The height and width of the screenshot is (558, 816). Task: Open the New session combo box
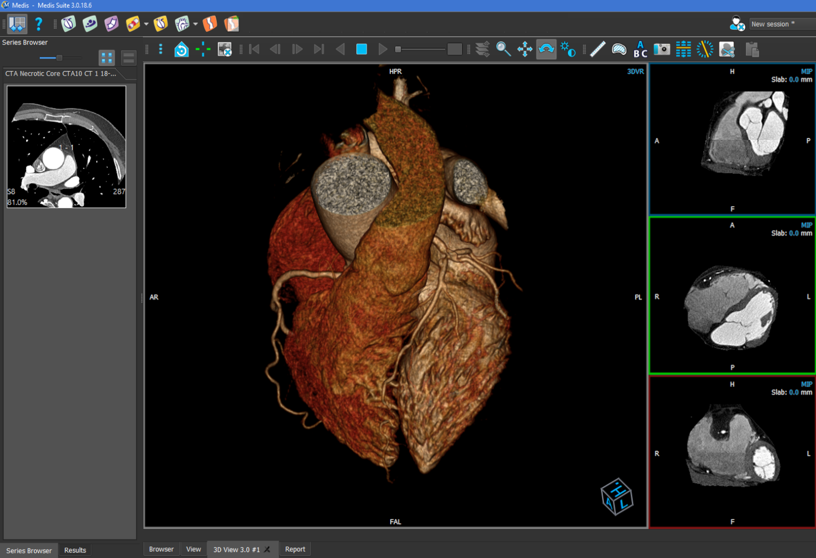click(x=781, y=24)
